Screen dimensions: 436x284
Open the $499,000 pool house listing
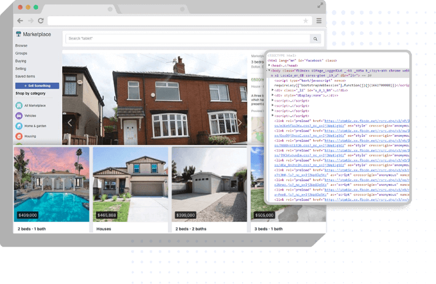[52, 184]
